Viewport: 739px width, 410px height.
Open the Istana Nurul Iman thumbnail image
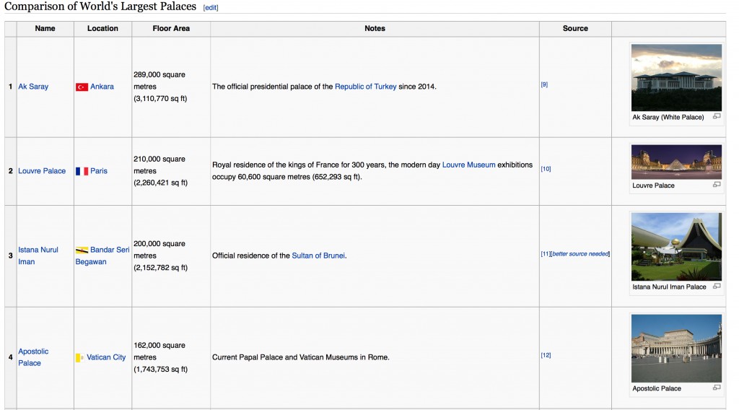[x=676, y=246]
